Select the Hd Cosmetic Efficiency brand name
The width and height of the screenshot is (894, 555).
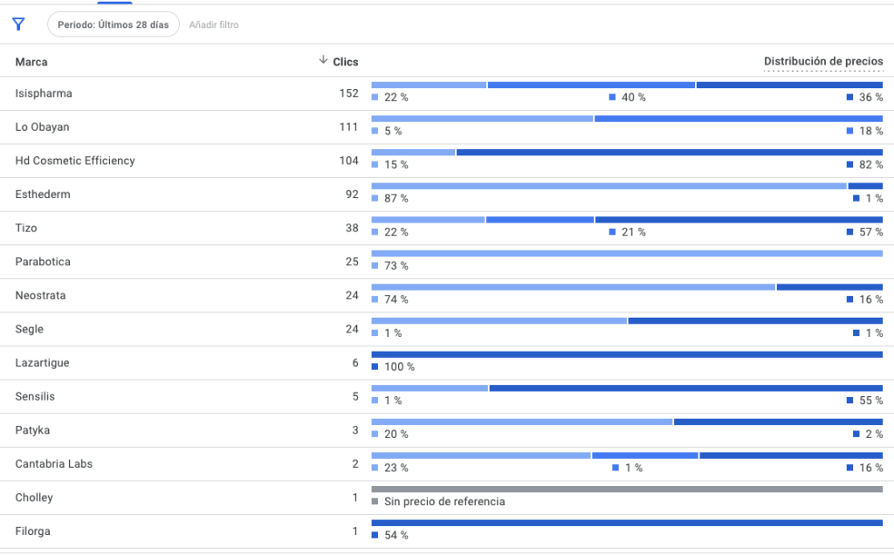pos(75,161)
